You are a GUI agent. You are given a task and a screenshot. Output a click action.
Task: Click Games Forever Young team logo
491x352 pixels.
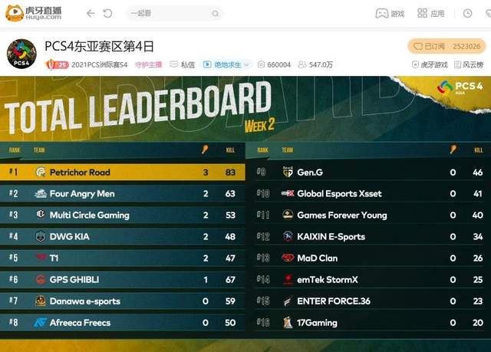click(288, 215)
